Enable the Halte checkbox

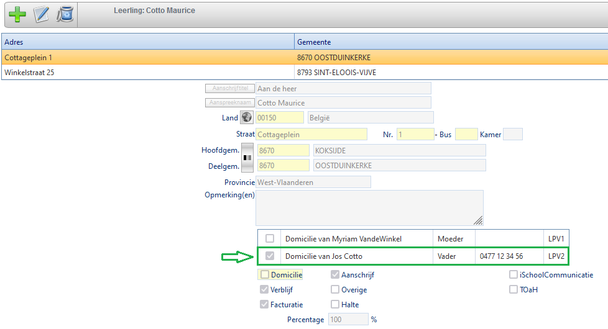tap(335, 304)
